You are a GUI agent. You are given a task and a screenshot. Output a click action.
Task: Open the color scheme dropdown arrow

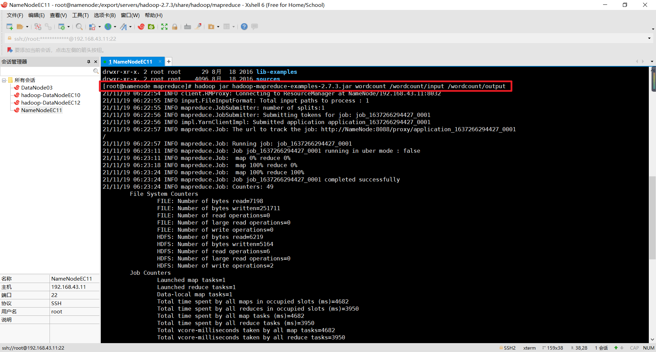pyautogui.click(x=99, y=27)
